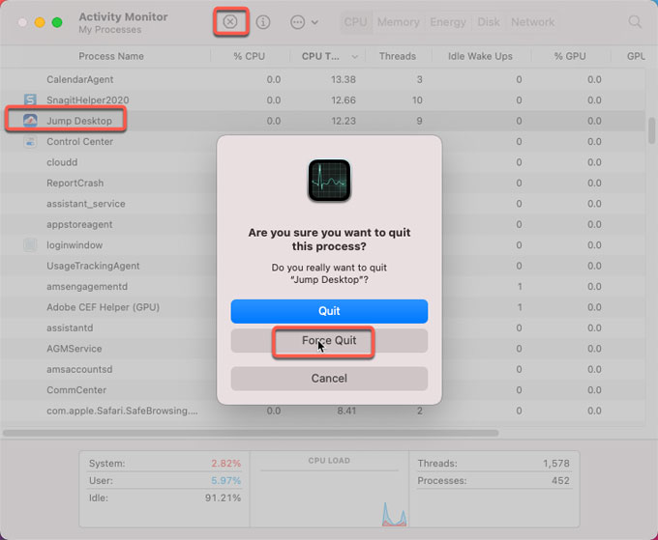Open the Disk tab
This screenshot has height=540, width=658.
[x=489, y=21]
